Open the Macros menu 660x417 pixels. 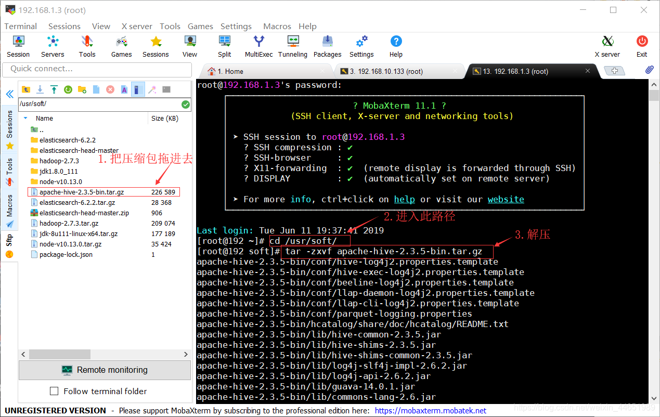tap(277, 26)
